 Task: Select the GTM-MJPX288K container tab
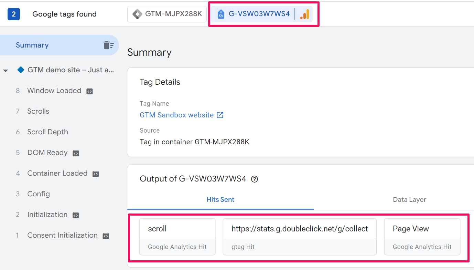167,14
